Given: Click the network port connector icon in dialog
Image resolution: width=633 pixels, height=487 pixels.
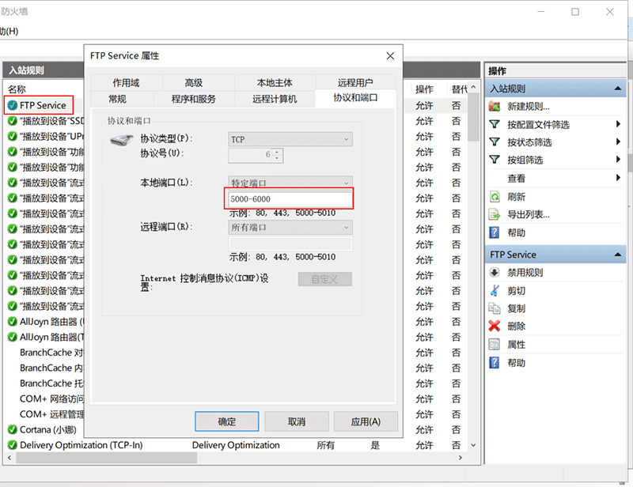Looking at the screenshot, I should tap(122, 140).
